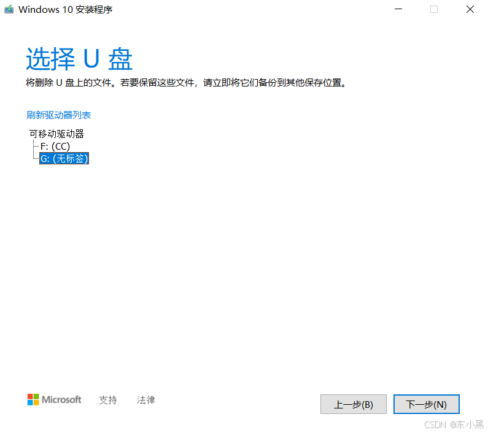The image size is (488, 433).
Task: Open the 支持 link
Action: pyautogui.click(x=108, y=400)
